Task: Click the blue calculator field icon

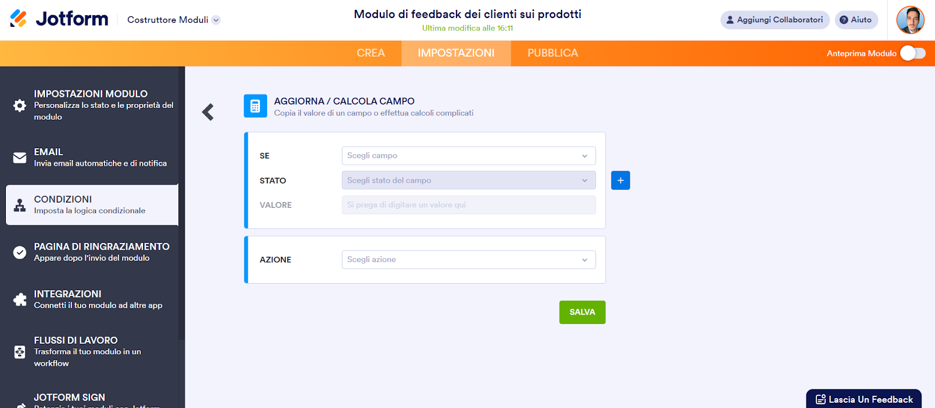Action: tap(255, 106)
